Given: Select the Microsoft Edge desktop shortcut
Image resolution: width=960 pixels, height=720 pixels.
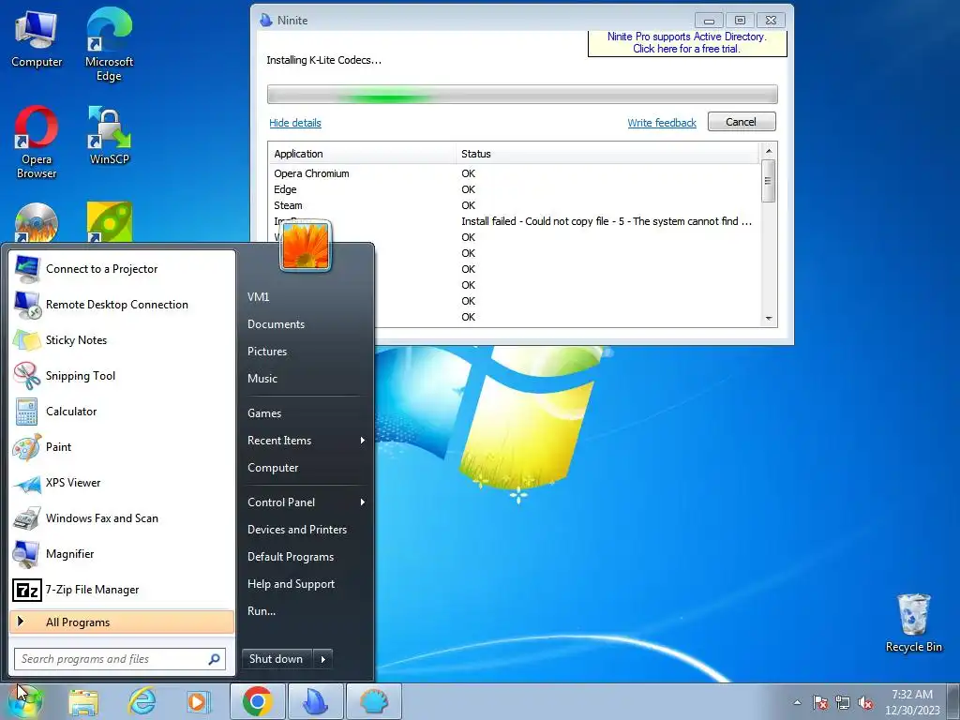Looking at the screenshot, I should [109, 46].
